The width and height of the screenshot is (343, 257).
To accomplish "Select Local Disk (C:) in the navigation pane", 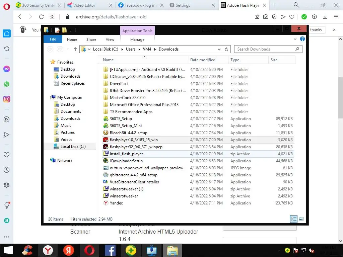I will coord(70,147).
